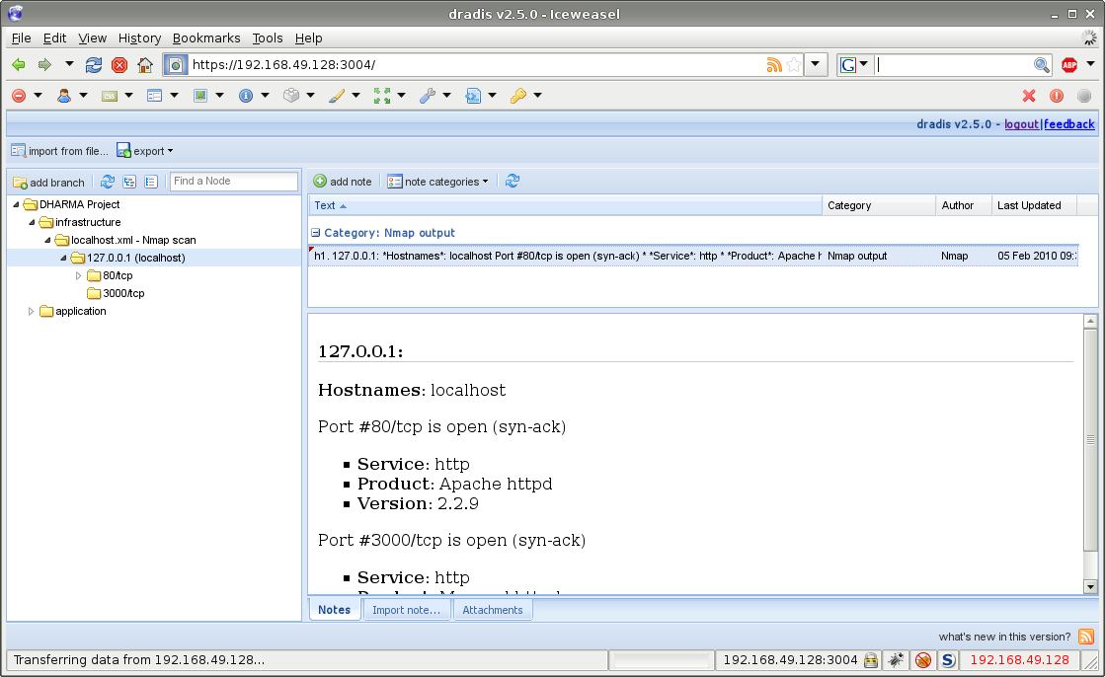Click the RSS feed icon in the address bar

click(x=773, y=64)
